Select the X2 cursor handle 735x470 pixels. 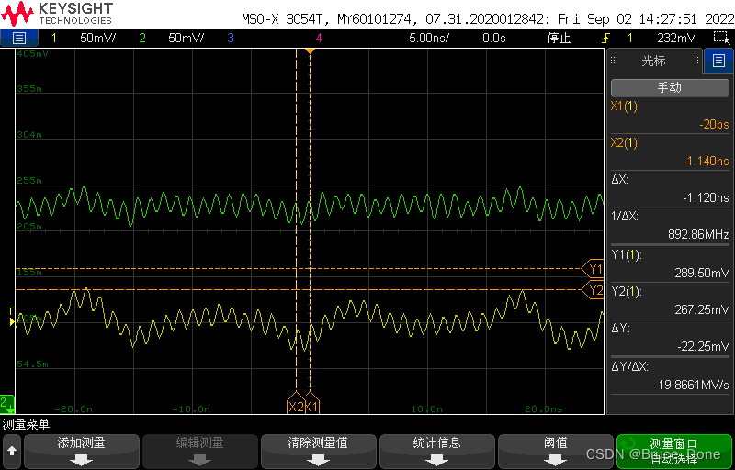(x=296, y=404)
